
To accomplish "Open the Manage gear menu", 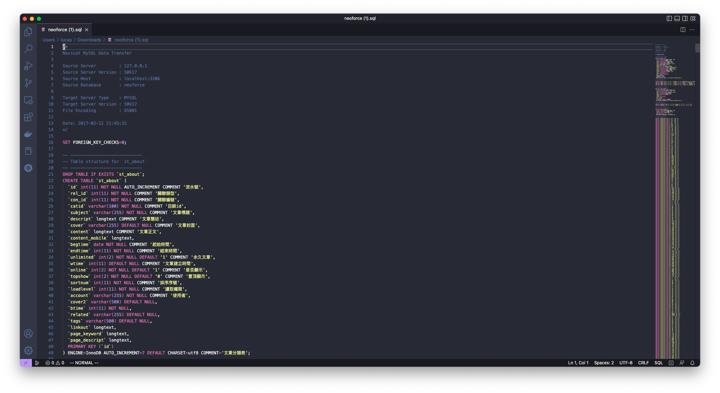I will pyautogui.click(x=28, y=350).
